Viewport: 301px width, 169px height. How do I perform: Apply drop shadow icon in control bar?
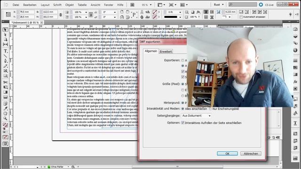[x=192, y=12]
